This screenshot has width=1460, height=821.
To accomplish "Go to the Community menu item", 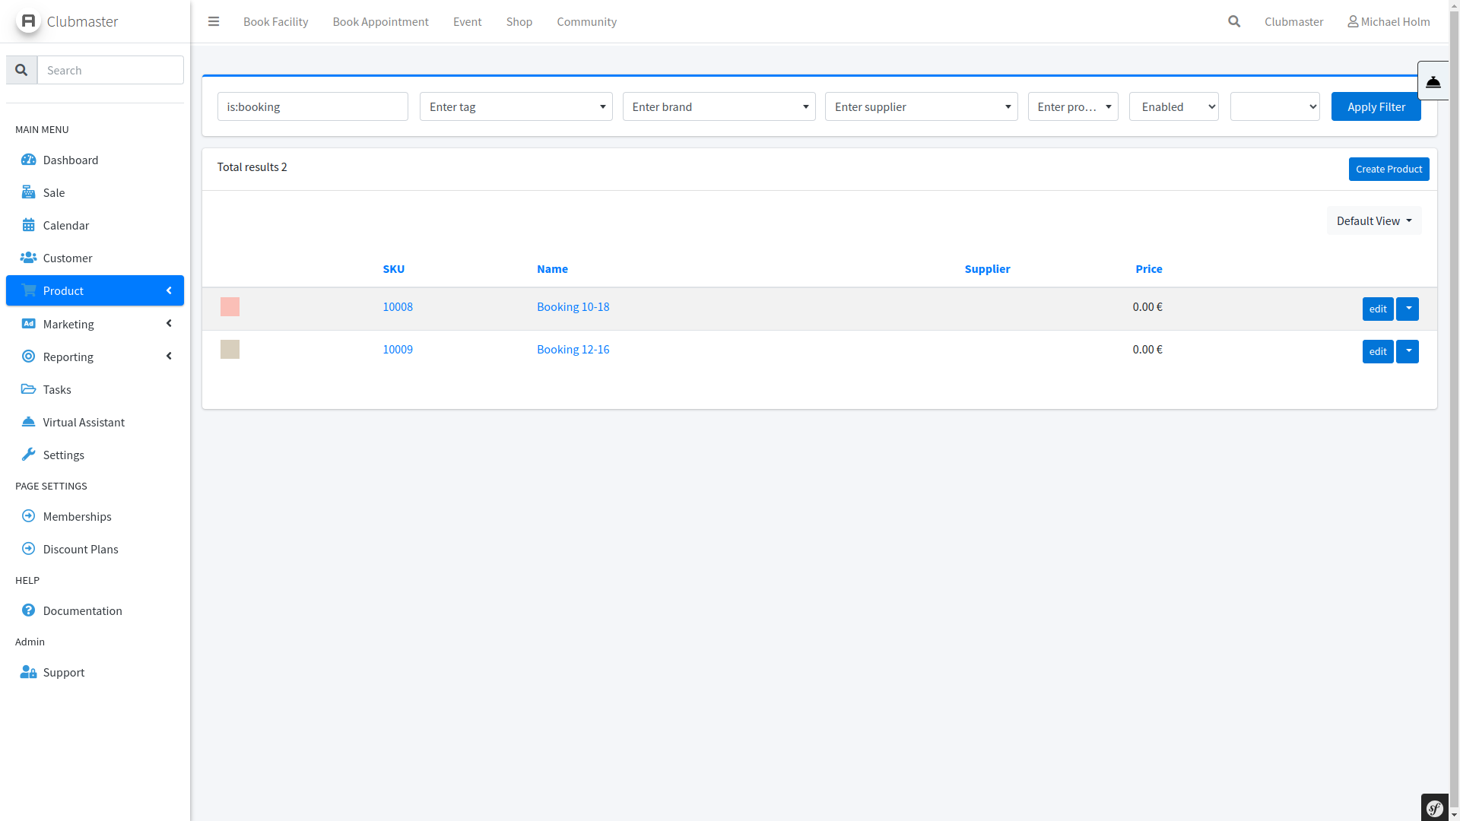I will [x=586, y=21].
